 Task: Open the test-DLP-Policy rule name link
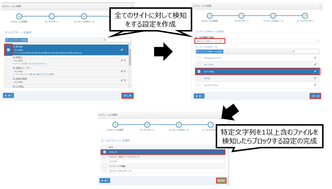[211, 85]
